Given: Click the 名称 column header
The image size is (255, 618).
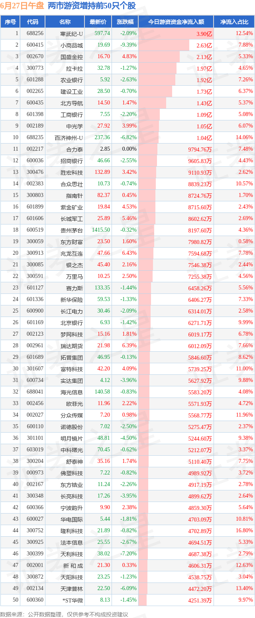Looking at the screenshot, I should (65, 22).
